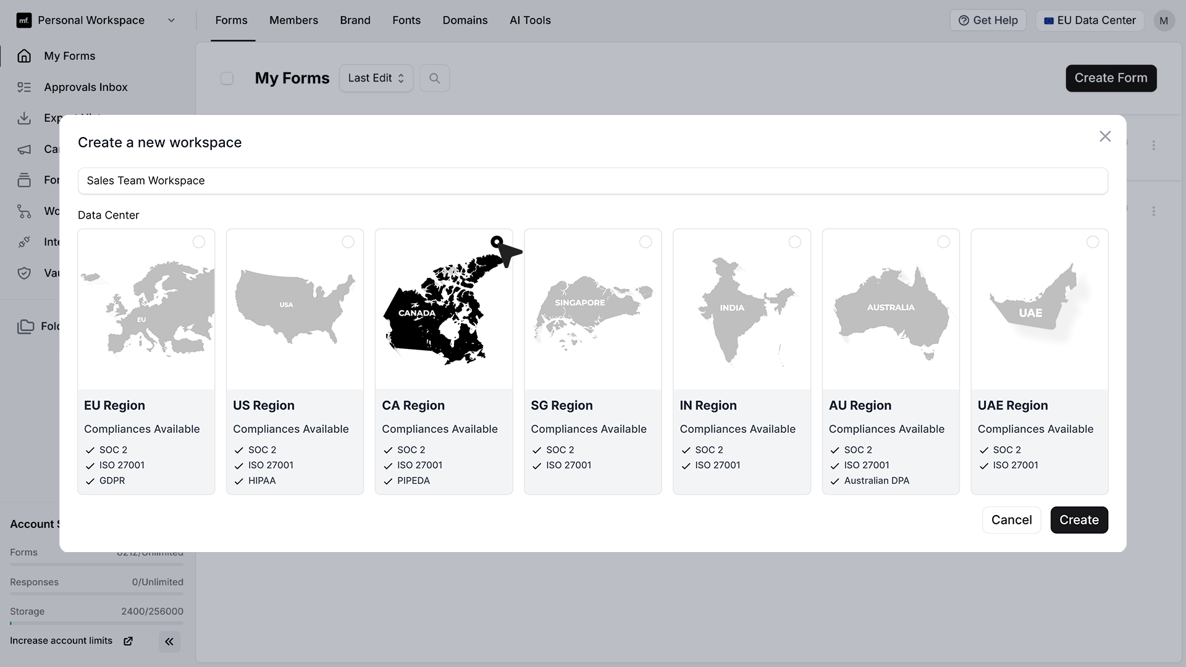The width and height of the screenshot is (1186, 667).
Task: Click the workspace name input field
Action: point(593,181)
